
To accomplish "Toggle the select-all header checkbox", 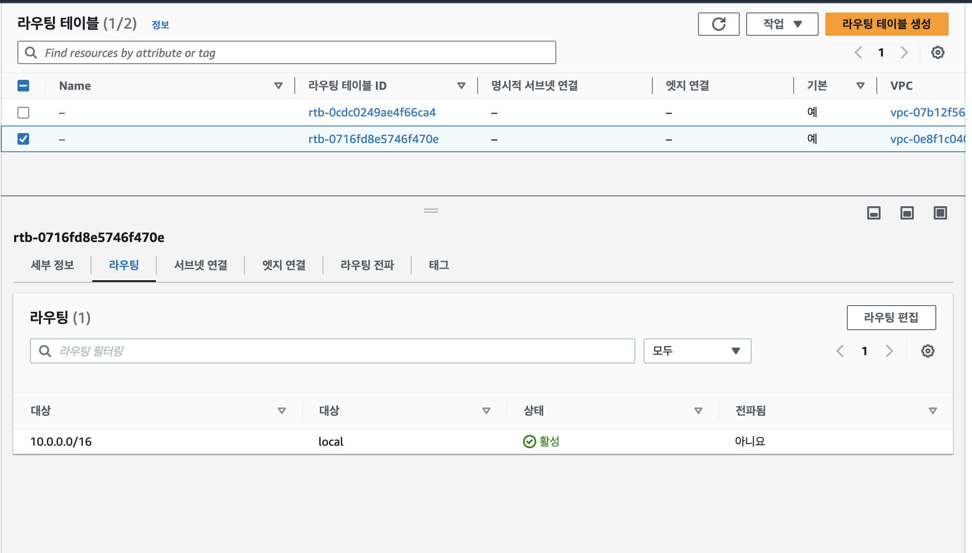I will [23, 86].
